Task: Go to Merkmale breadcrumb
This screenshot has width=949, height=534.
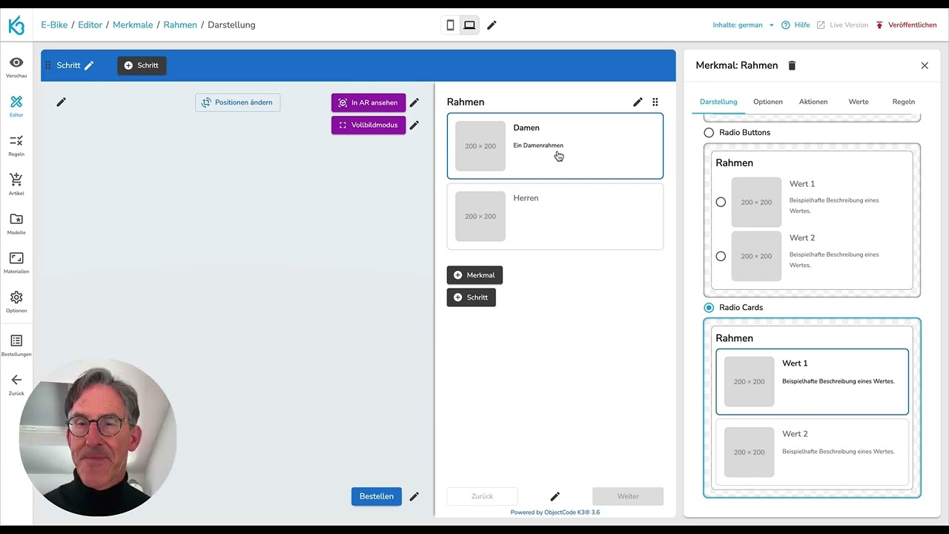Action: 133,25
